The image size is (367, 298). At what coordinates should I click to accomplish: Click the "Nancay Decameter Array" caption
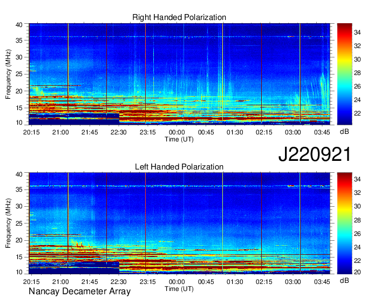click(x=79, y=292)
